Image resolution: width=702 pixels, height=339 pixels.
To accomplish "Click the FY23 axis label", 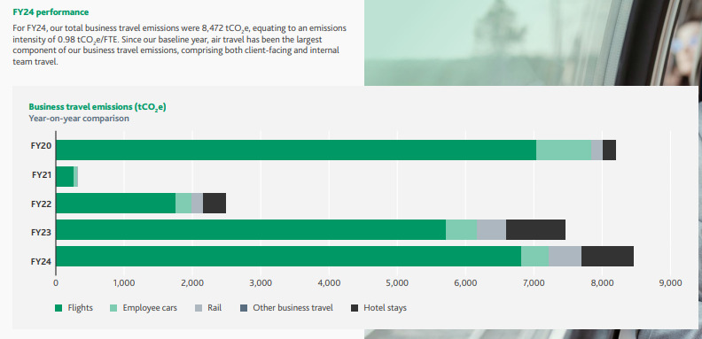I will [x=41, y=233].
